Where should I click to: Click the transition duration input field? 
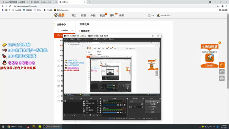(137, 107)
